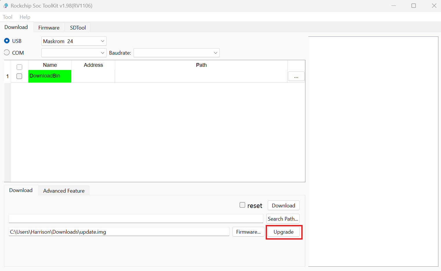Click the Upgrade button

pyautogui.click(x=283, y=232)
